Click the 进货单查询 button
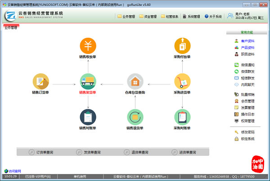The width and height of the screenshot is (270, 181). 184,152
